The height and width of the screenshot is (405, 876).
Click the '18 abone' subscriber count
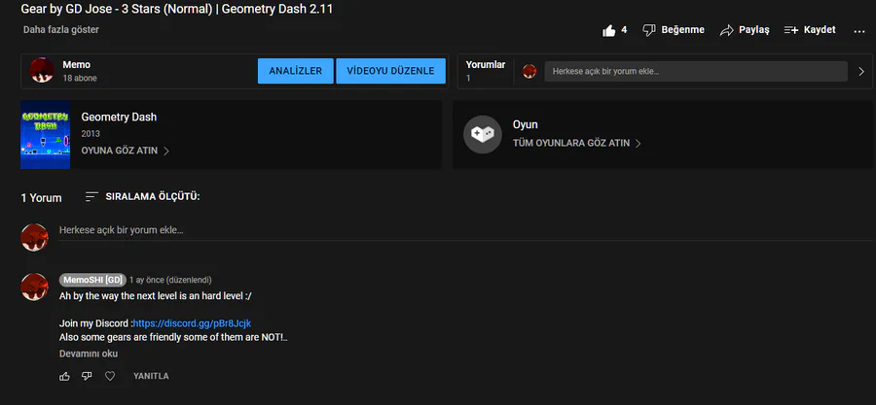pyautogui.click(x=80, y=78)
